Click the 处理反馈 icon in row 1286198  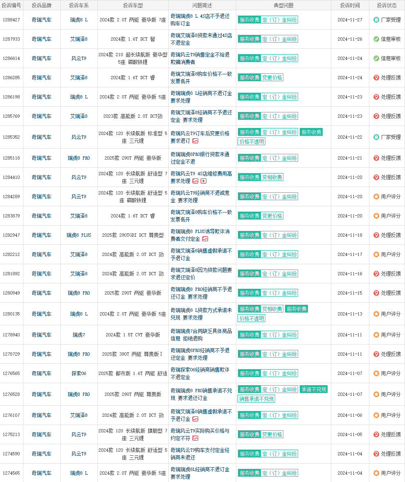coord(376,97)
